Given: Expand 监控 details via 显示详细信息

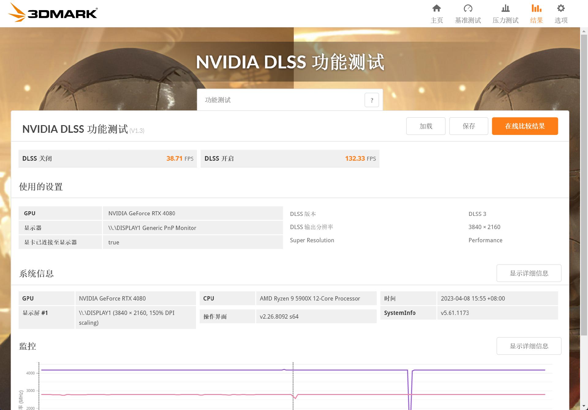Looking at the screenshot, I should click(529, 346).
